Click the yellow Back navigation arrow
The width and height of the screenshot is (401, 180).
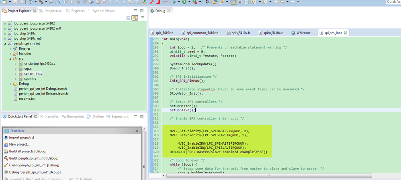pyautogui.click(x=282, y=2)
